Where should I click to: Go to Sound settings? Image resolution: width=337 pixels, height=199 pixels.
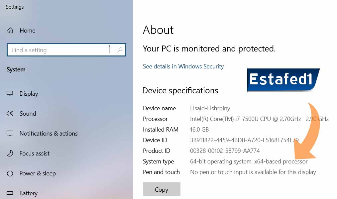pyautogui.click(x=28, y=114)
